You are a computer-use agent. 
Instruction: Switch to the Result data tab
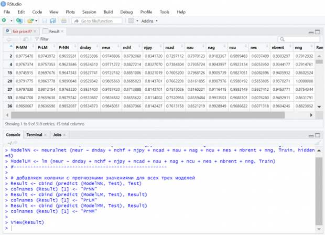tap(55, 31)
